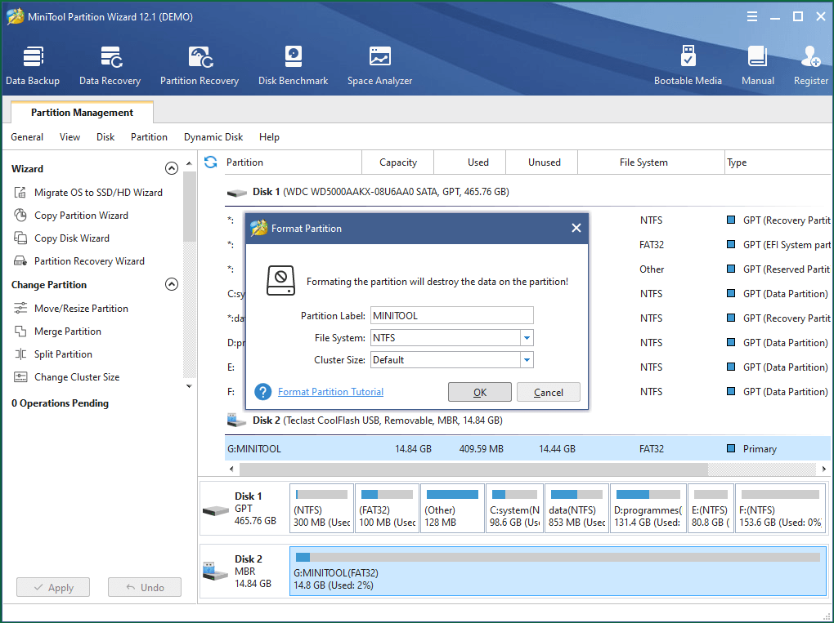Open the Data Backup tool

33,65
